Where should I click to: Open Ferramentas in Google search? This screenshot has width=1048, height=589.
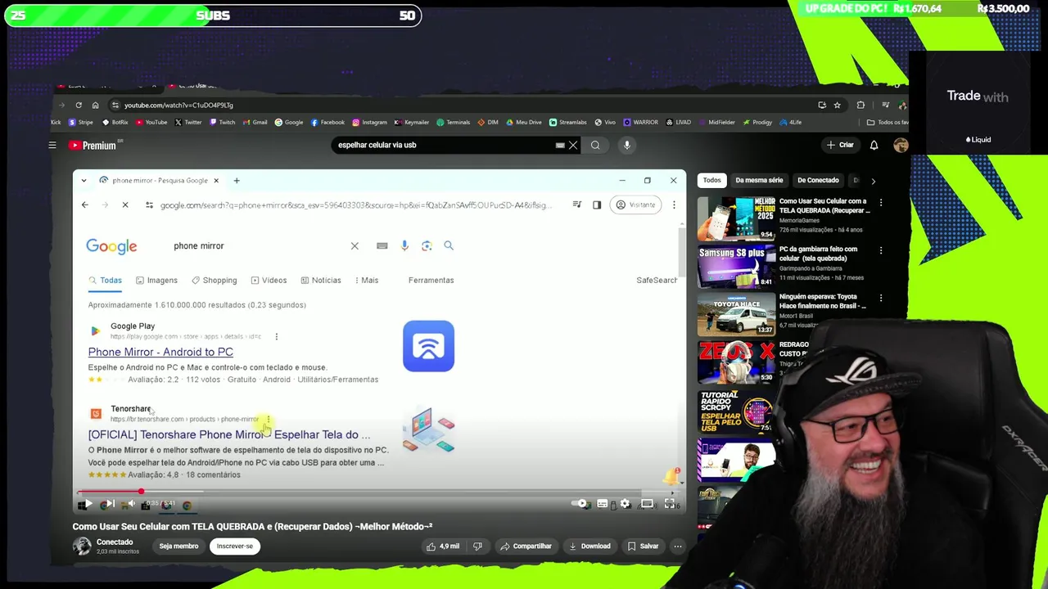coord(431,280)
